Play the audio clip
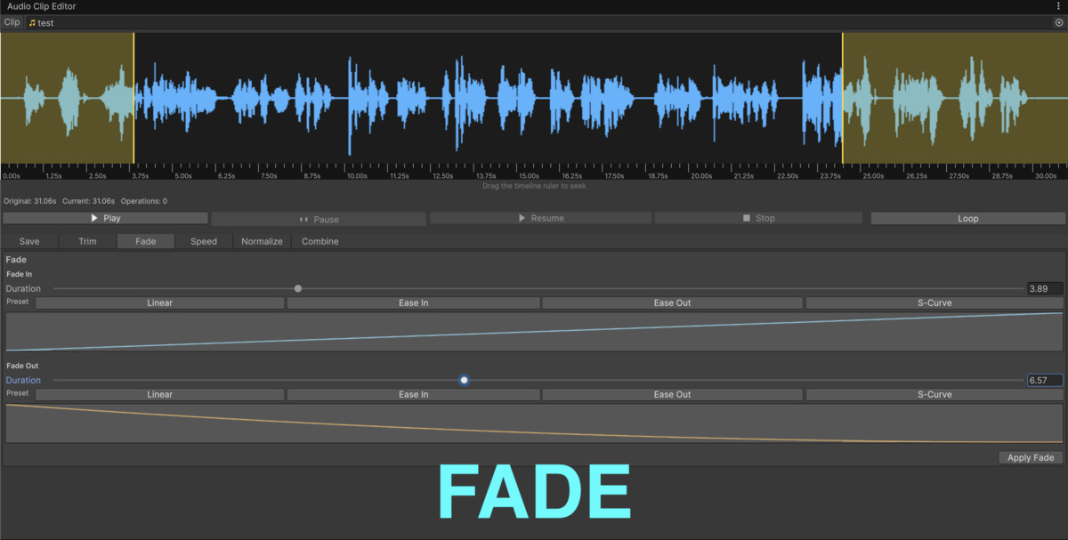Screen dimensions: 1068x540 pos(105,218)
